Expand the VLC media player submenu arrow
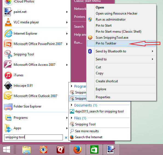Screen dimensions: 163x155 (67, 22)
